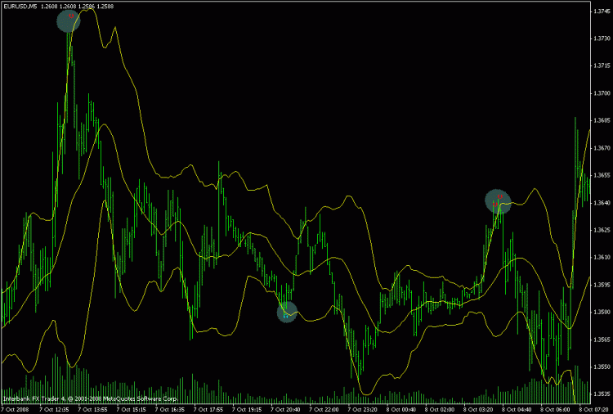
Task: Select the circled marker near 1.3640
Action: pos(498,200)
